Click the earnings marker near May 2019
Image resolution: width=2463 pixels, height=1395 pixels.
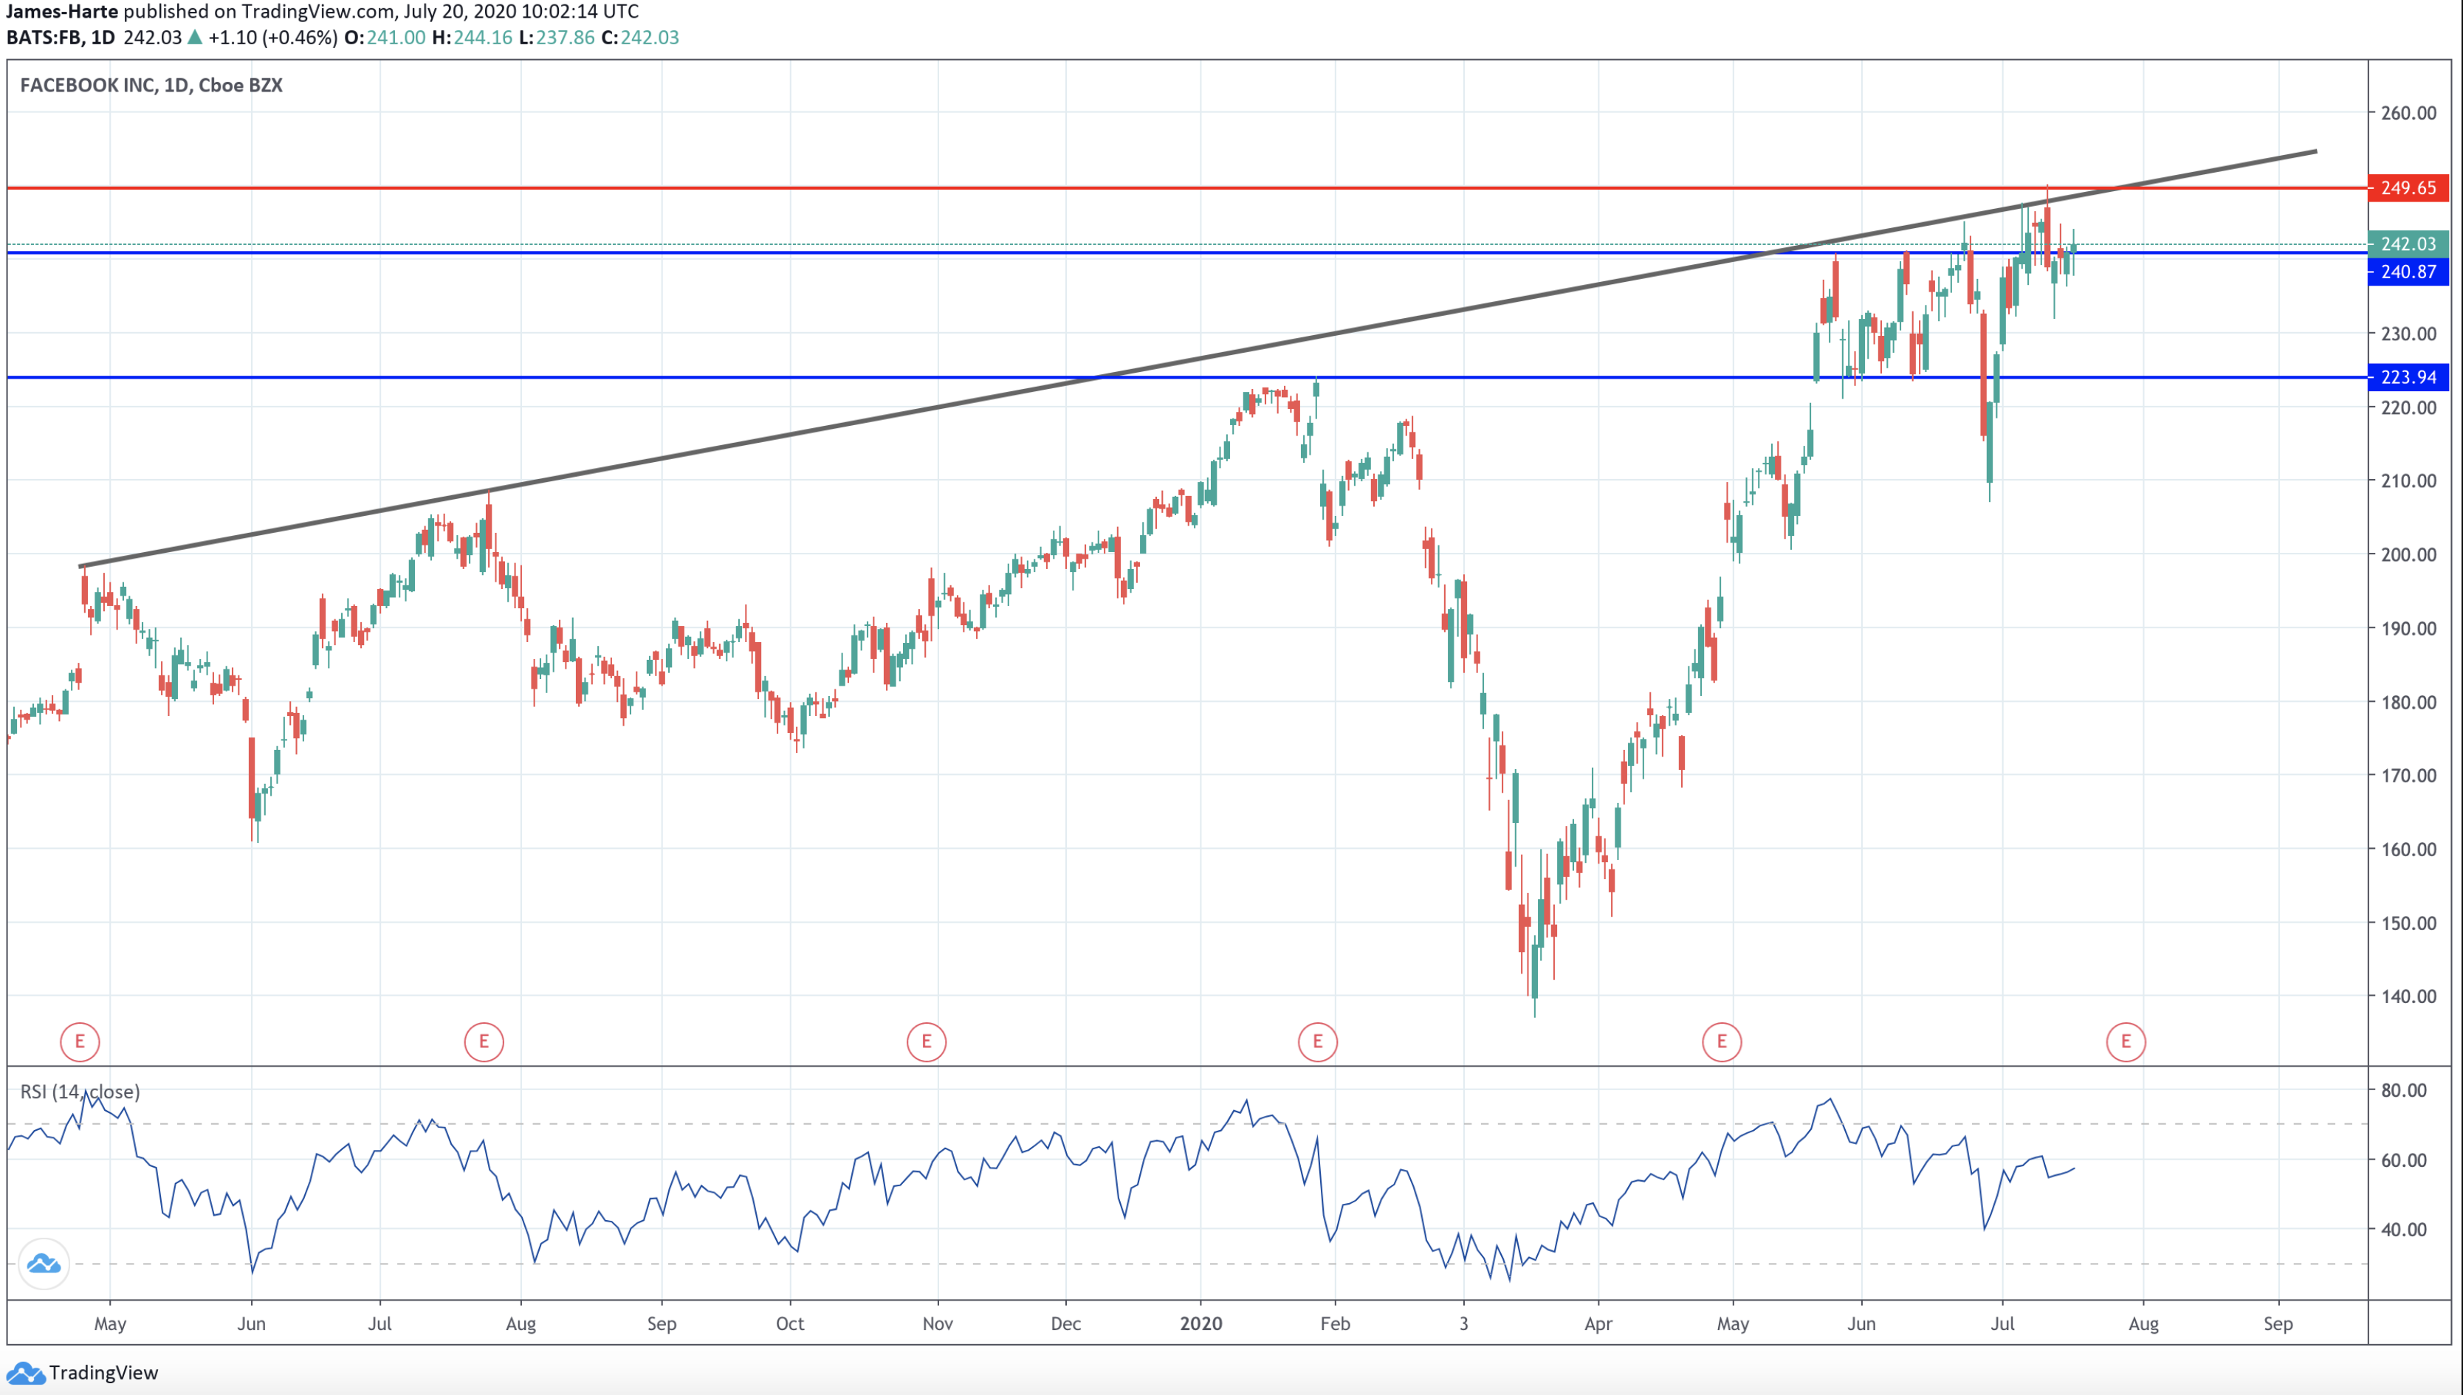tap(80, 1041)
